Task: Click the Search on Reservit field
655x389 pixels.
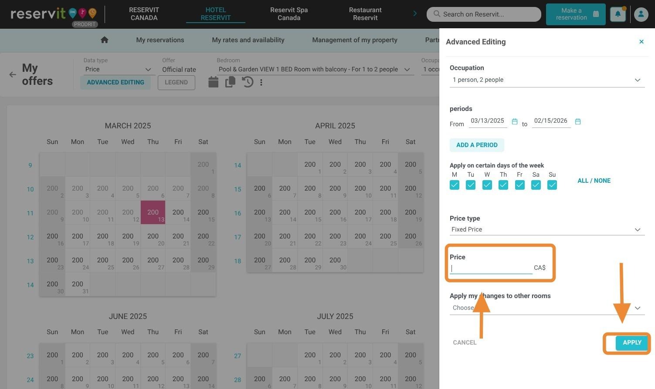Action: click(x=484, y=14)
